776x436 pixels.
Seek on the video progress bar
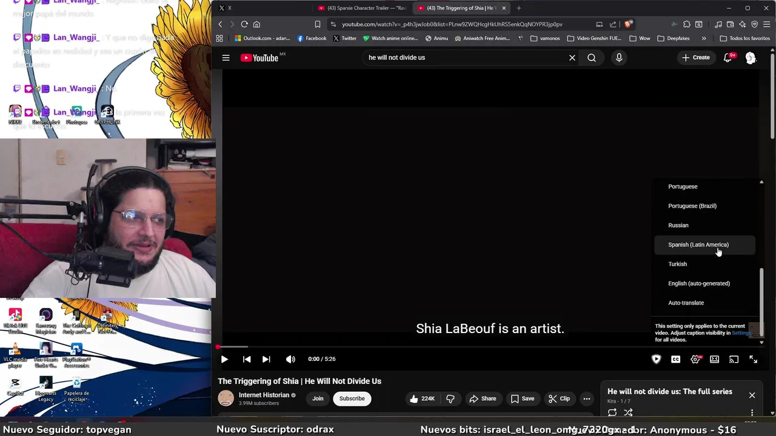coord(488,347)
